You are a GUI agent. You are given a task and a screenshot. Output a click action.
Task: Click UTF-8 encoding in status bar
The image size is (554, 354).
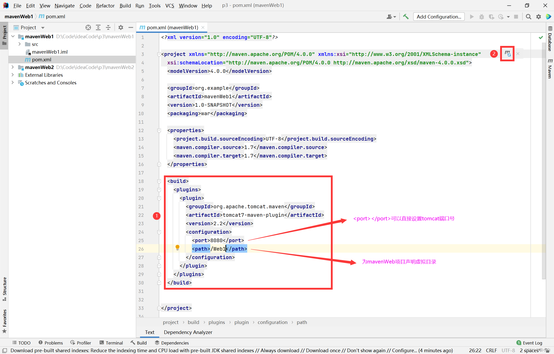[508, 350]
